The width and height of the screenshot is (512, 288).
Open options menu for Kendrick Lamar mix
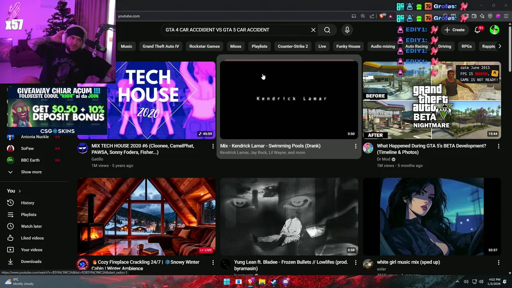[356, 146]
